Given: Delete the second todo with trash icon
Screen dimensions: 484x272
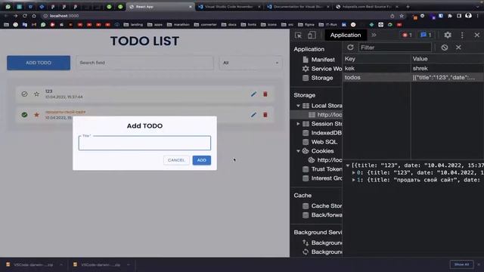Looking at the screenshot, I should click(x=265, y=115).
